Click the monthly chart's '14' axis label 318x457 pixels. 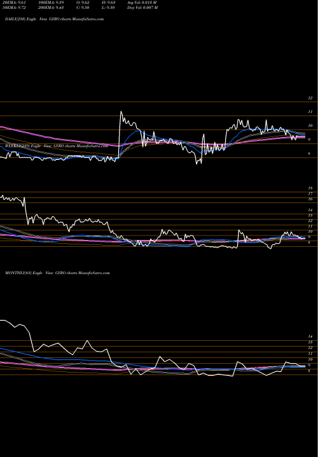point(310,336)
